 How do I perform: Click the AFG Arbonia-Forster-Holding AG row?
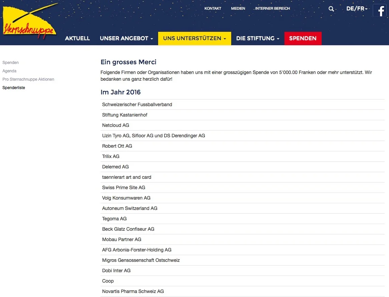242,250
